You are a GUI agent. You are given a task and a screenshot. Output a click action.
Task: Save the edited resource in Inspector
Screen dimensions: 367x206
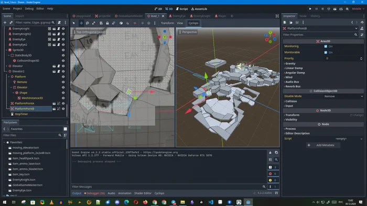coord(297,22)
